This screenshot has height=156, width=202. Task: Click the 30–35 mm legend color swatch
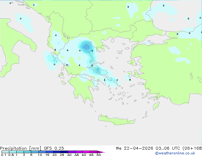pyautogui.click(x=71, y=152)
